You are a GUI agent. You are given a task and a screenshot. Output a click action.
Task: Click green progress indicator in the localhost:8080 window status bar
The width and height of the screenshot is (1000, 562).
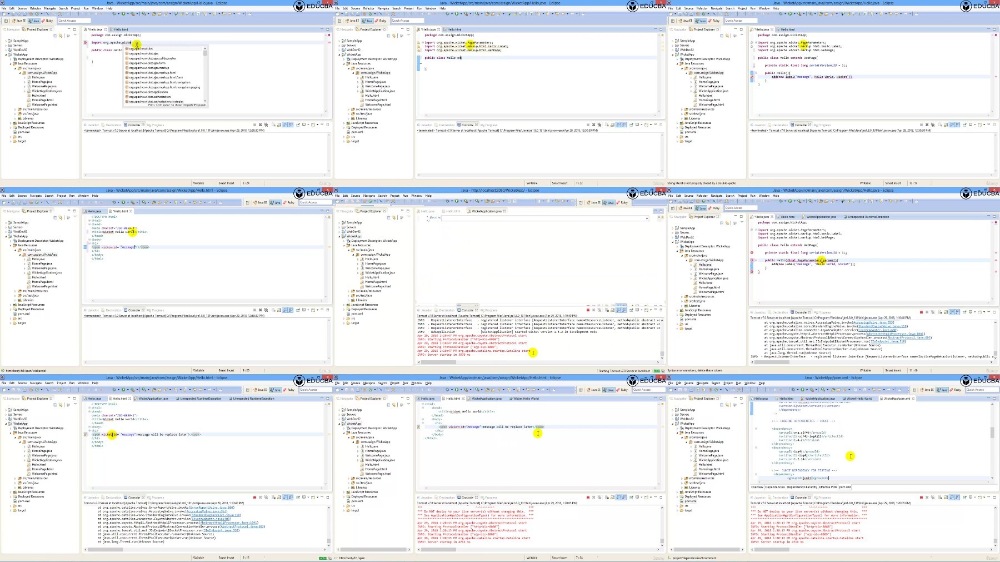(657, 371)
